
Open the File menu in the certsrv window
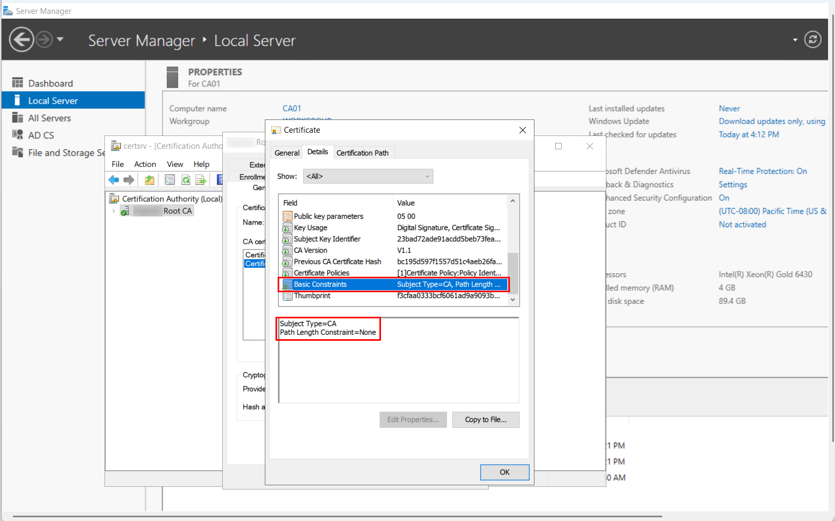[118, 164]
